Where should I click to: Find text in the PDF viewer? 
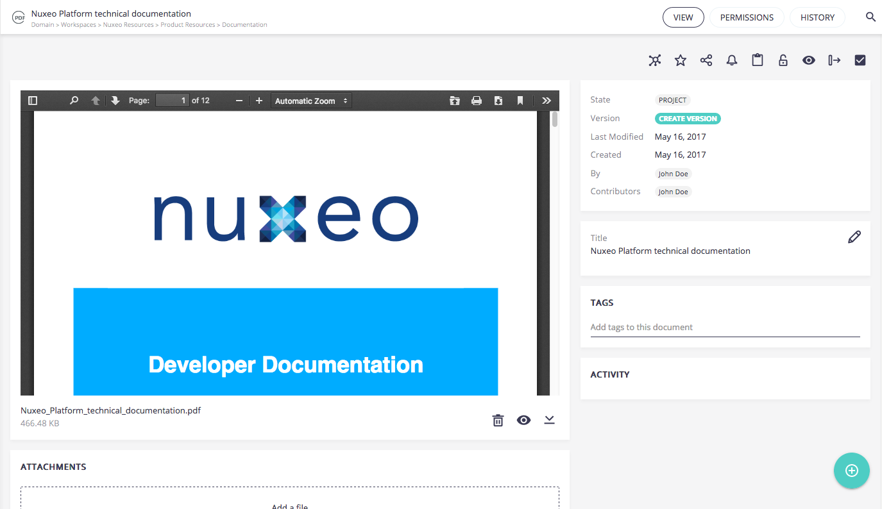coord(74,101)
